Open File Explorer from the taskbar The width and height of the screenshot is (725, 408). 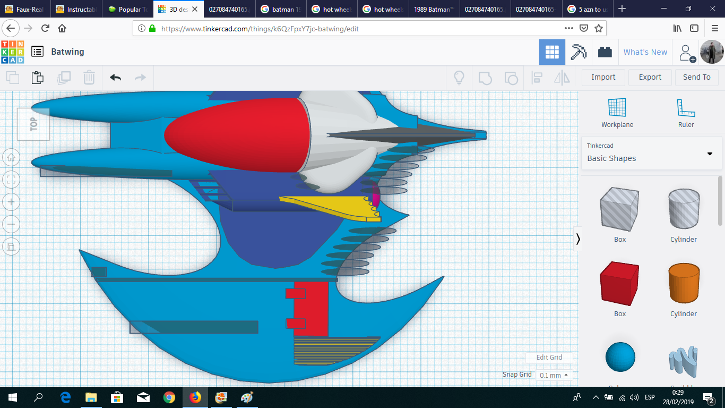click(91, 397)
